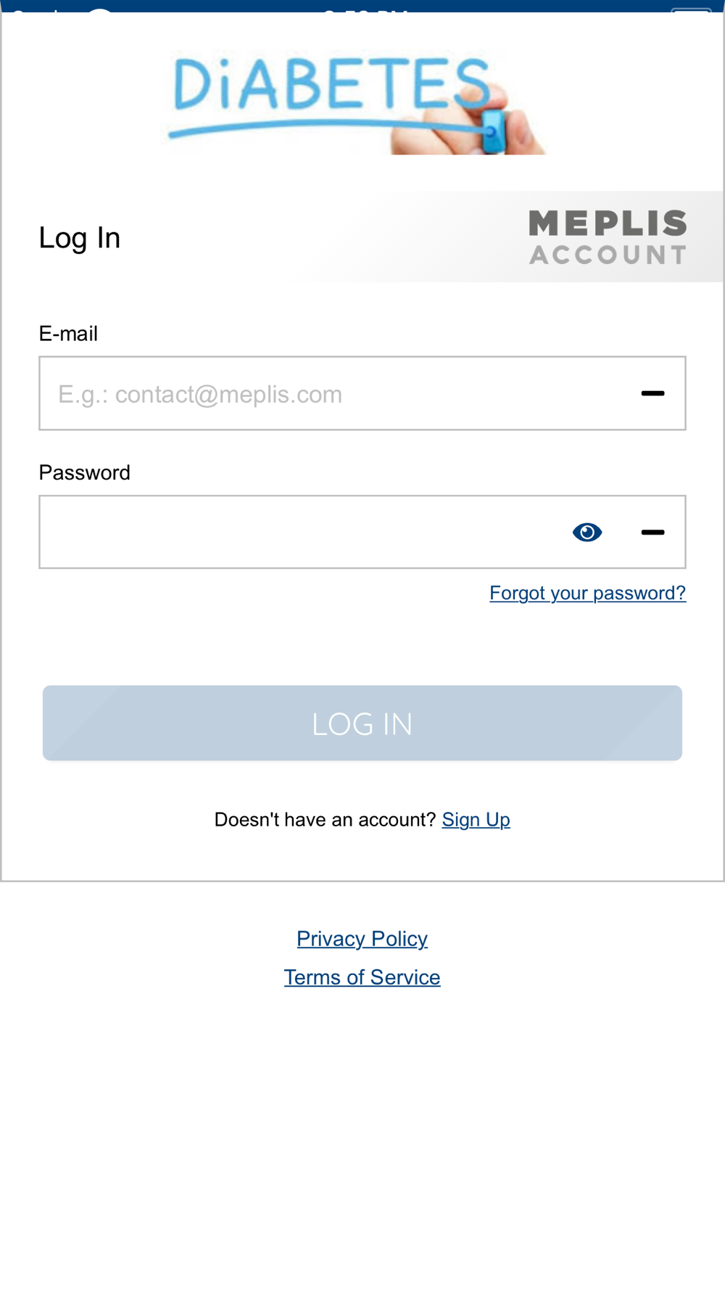Focus the E-mail input field

[x=362, y=393]
